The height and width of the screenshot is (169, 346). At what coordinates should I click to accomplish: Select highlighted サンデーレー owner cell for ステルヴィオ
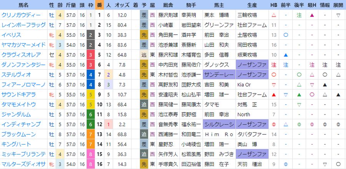coord(219,75)
